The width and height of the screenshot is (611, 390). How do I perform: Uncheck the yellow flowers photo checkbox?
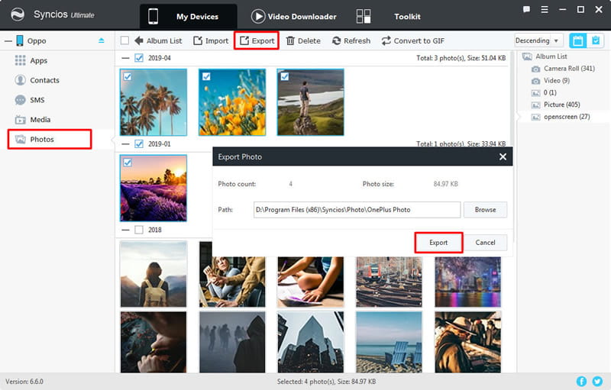point(206,76)
